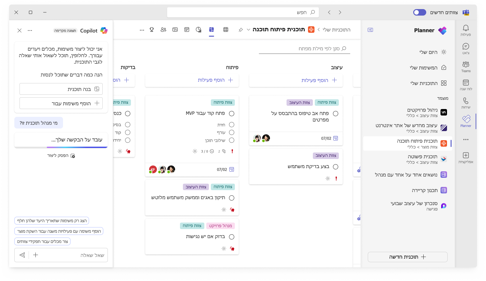This screenshot has width=486, height=281.
Task: Complete the accessibility check task
Action: click(x=232, y=237)
